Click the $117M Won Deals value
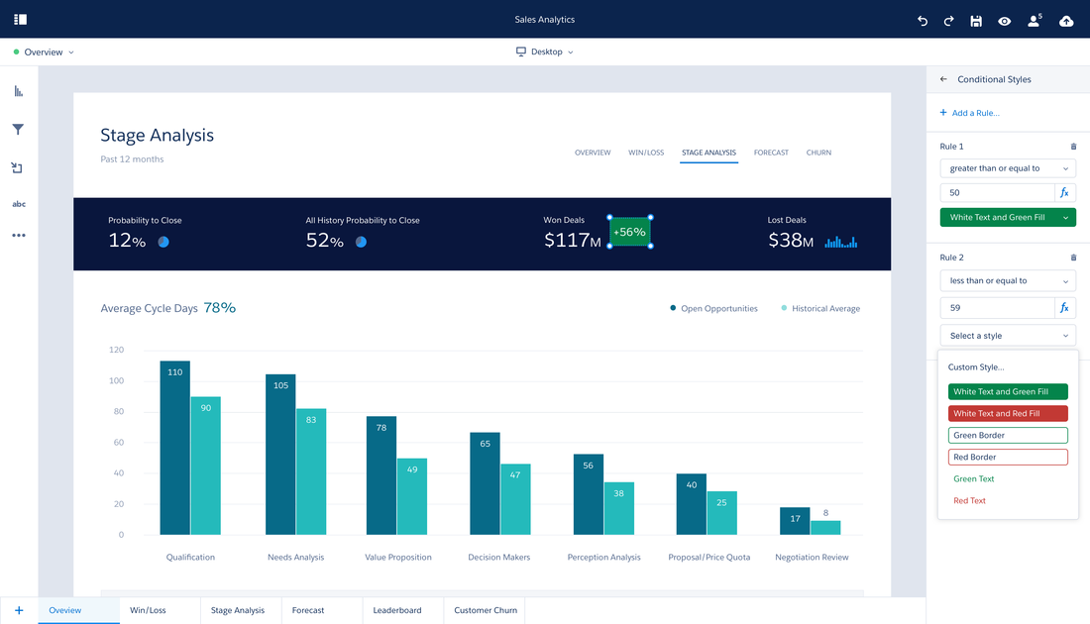1090x624 pixels. tap(572, 241)
